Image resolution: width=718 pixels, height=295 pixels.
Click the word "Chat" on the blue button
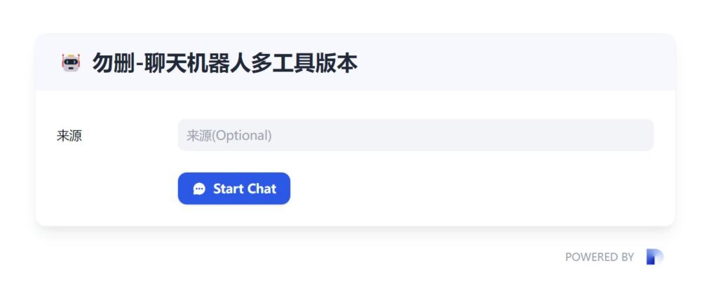coord(262,188)
